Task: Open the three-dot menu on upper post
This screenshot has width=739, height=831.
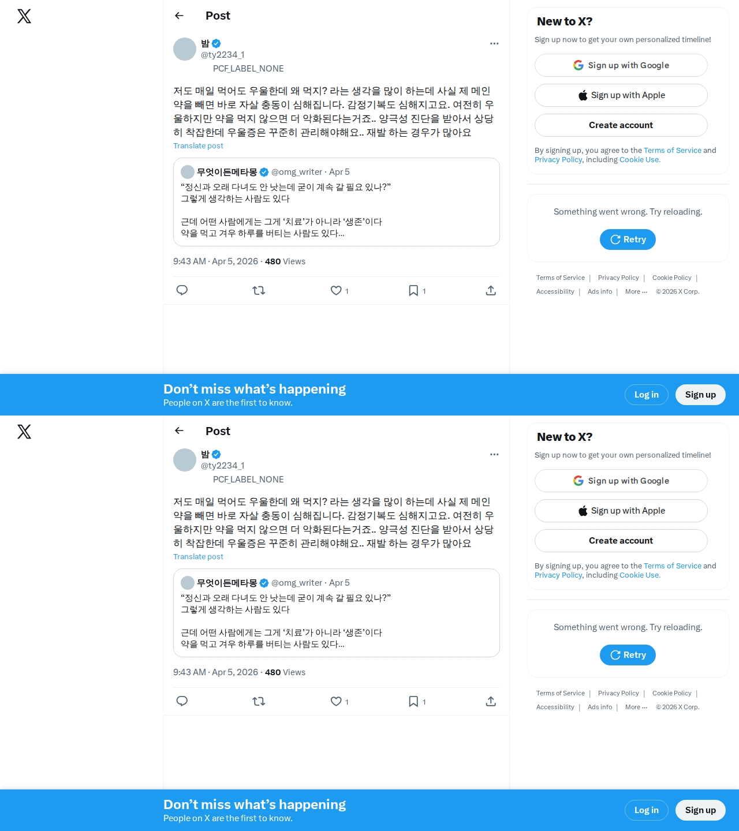Action: click(494, 43)
